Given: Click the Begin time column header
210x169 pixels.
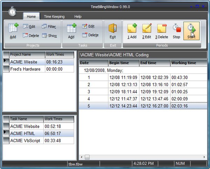Looking at the screenshot, I should pos(124,63).
